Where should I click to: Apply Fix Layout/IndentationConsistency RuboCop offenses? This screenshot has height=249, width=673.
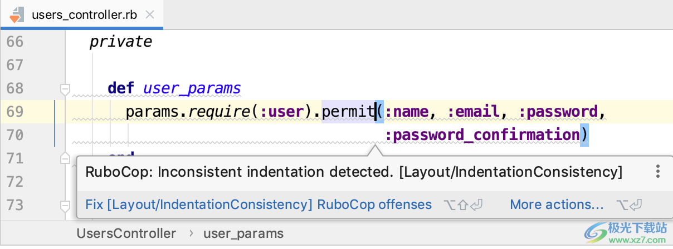click(259, 205)
